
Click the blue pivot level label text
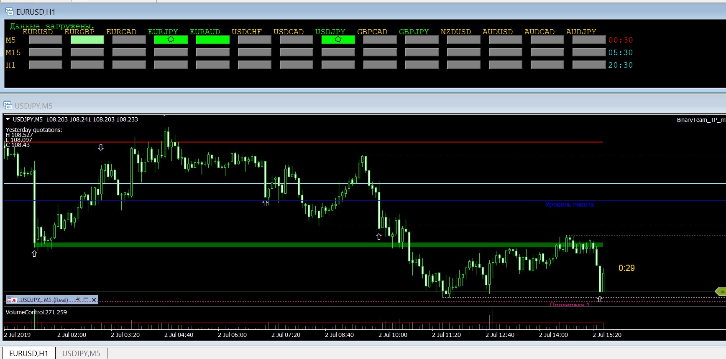(x=569, y=205)
